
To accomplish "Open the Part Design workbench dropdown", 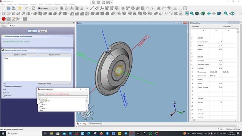I will (48, 8).
